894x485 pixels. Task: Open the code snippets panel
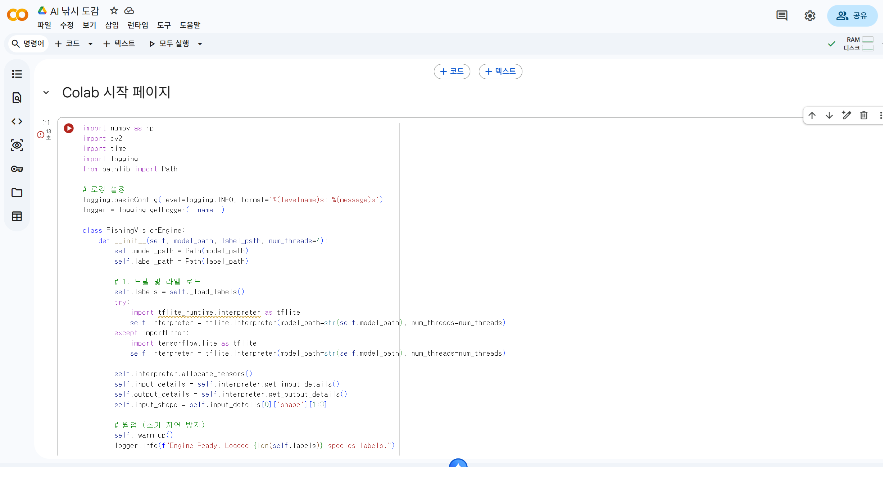tap(17, 121)
